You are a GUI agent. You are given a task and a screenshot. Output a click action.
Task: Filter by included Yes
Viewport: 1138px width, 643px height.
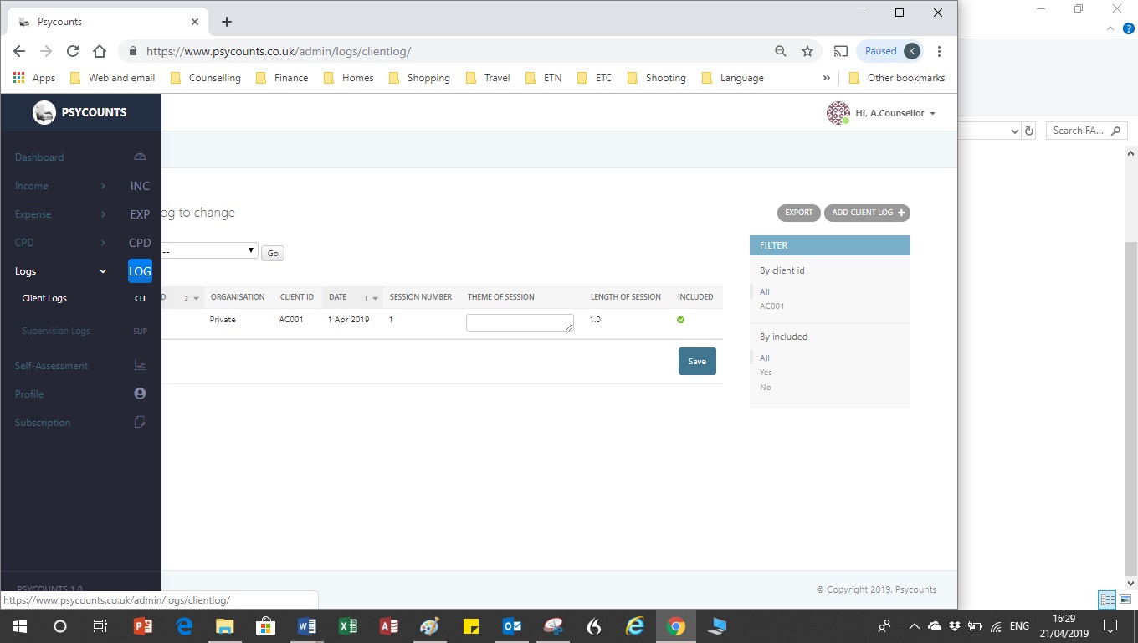click(x=766, y=373)
